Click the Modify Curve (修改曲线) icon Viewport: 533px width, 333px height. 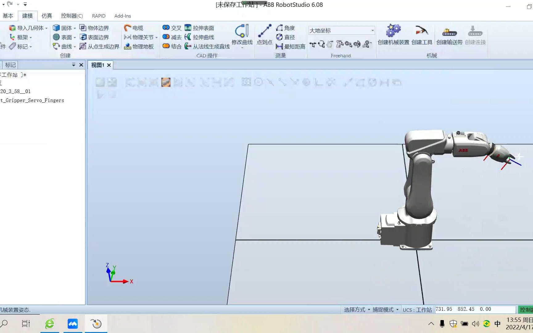(242, 31)
